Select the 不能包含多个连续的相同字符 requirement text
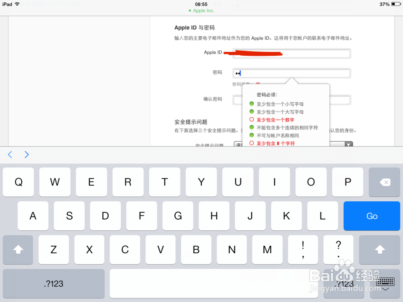 tap(287, 128)
